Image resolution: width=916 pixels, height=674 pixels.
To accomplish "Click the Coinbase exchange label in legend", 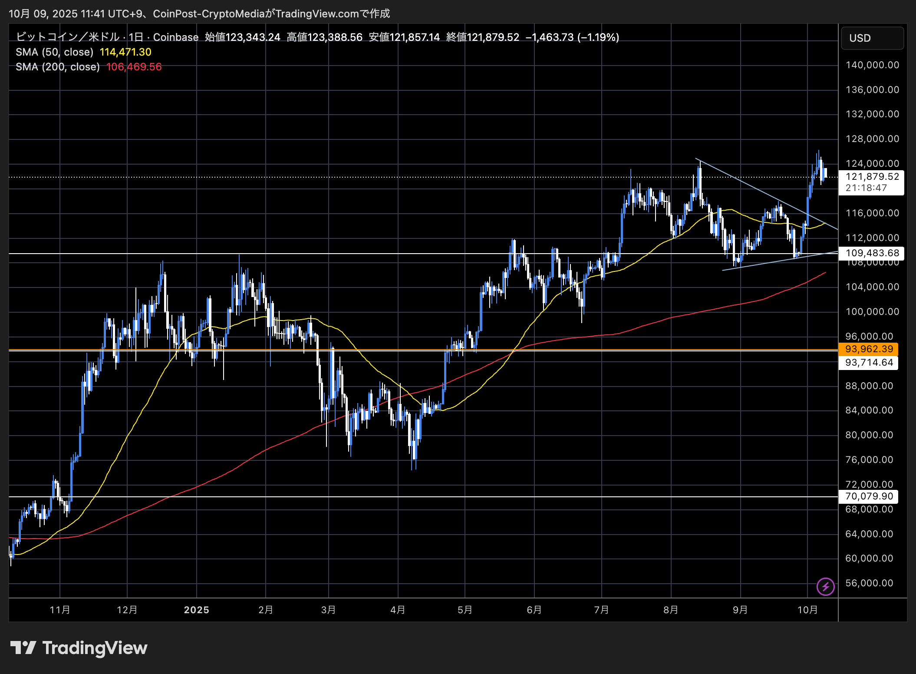I will point(175,37).
